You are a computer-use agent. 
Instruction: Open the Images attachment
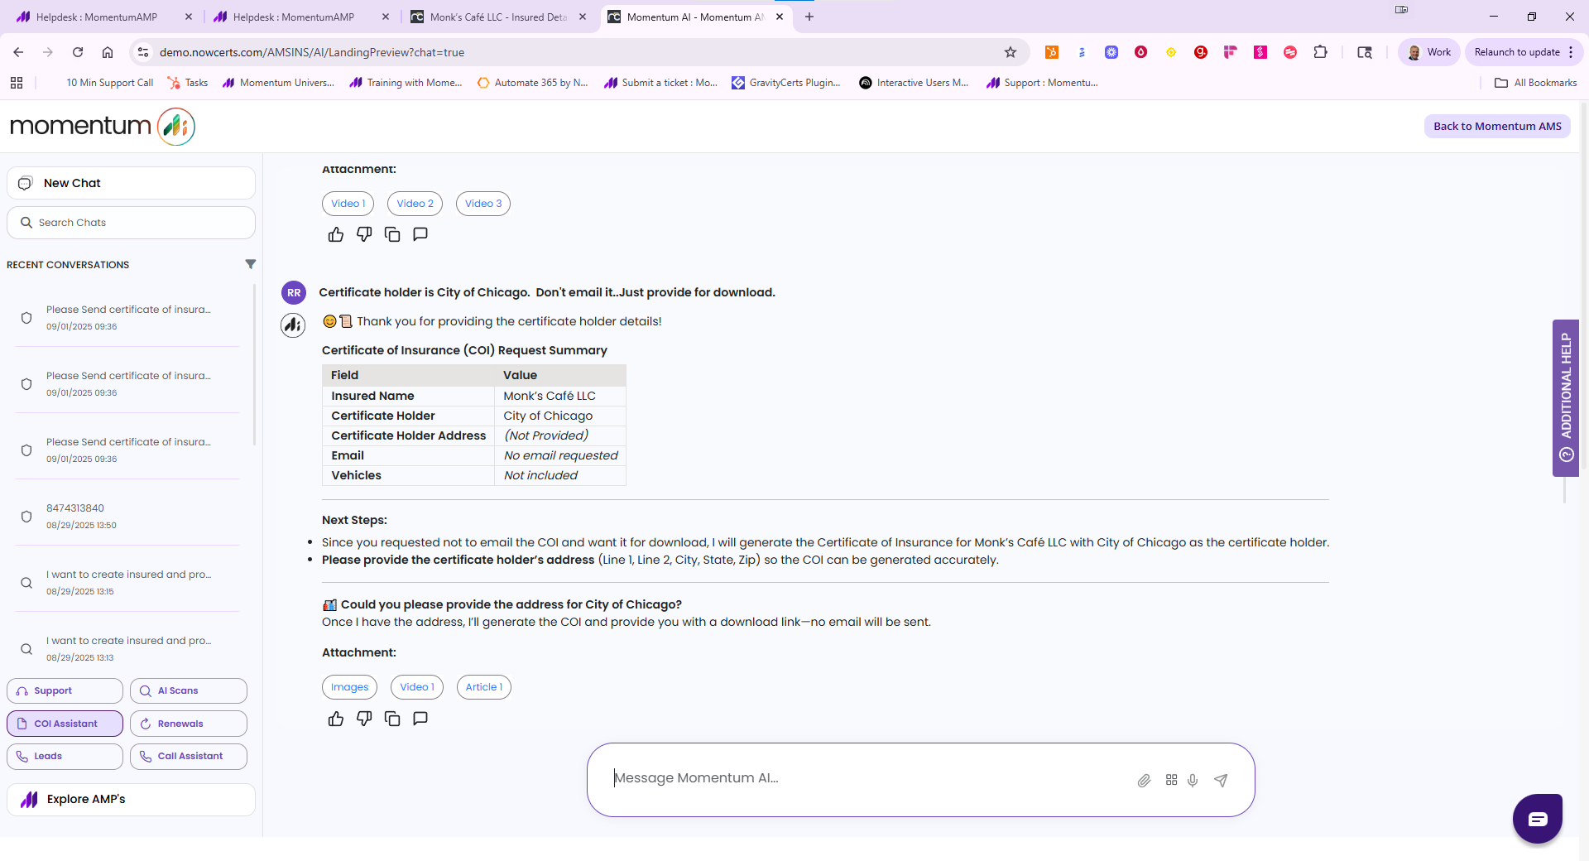[x=349, y=687]
